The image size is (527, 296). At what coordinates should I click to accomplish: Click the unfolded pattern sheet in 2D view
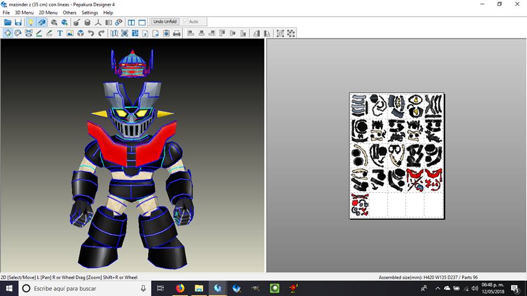pyautogui.click(x=396, y=156)
